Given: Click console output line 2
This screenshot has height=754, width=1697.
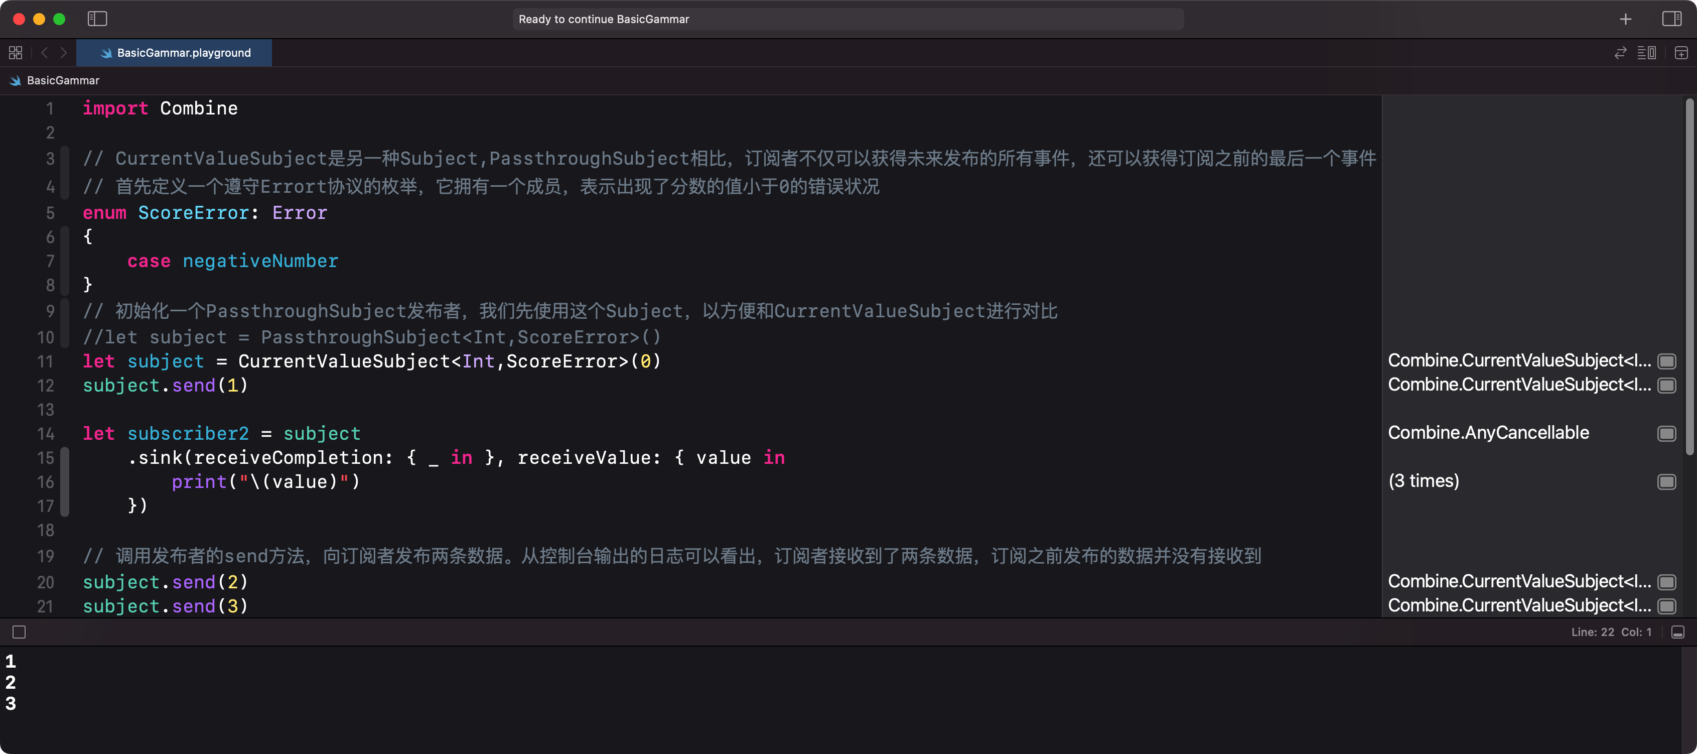Looking at the screenshot, I should (11, 682).
